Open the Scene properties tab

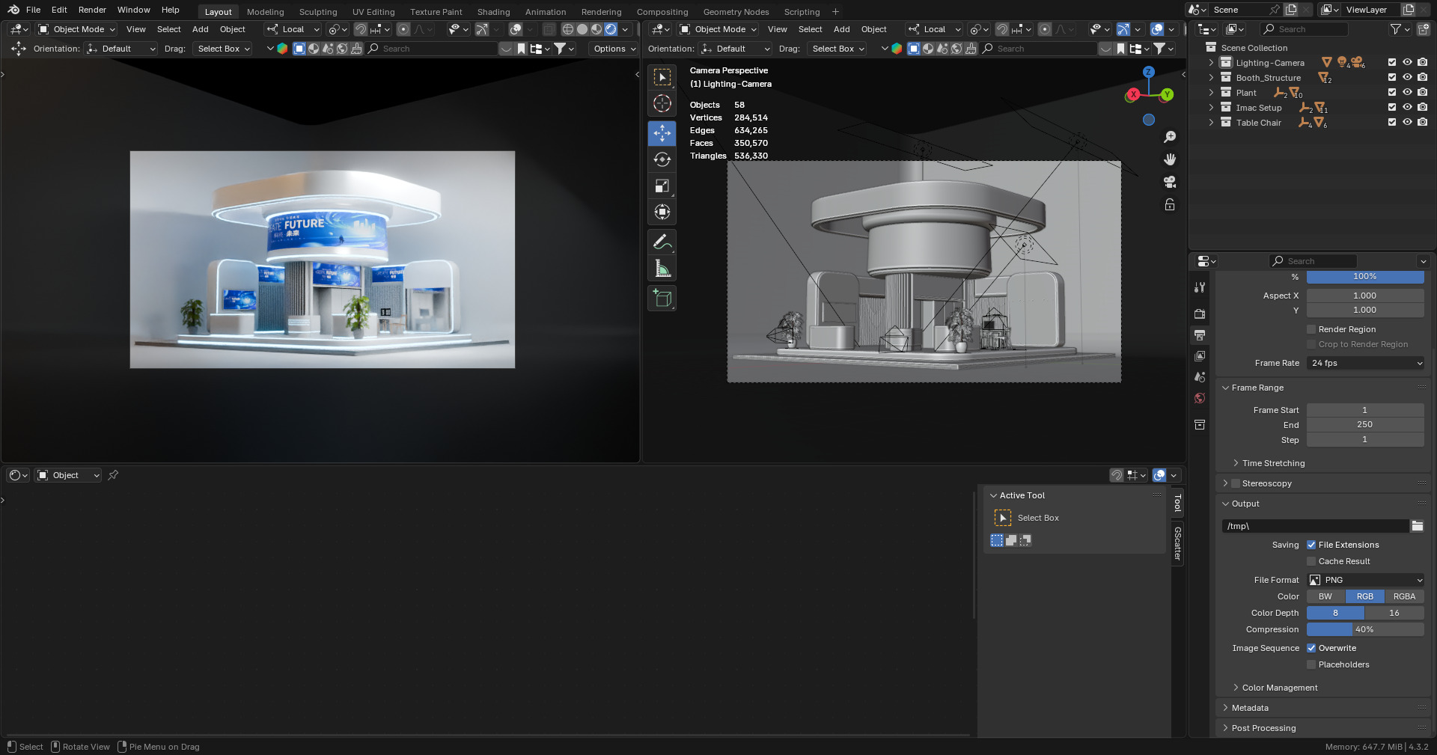coord(1200,377)
